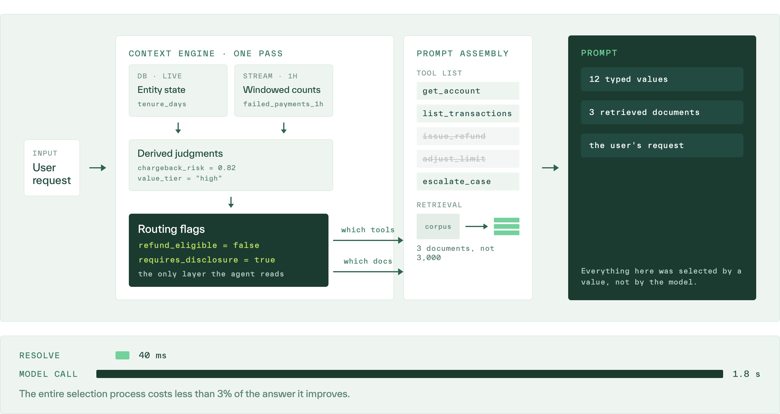Click the three green document bars icon

tap(506, 226)
